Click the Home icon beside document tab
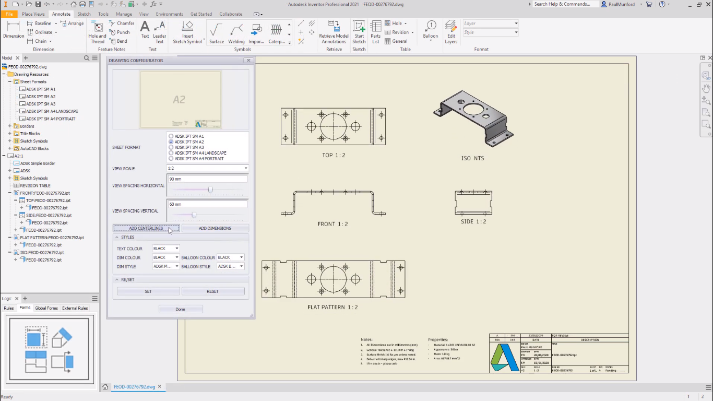 (105, 387)
